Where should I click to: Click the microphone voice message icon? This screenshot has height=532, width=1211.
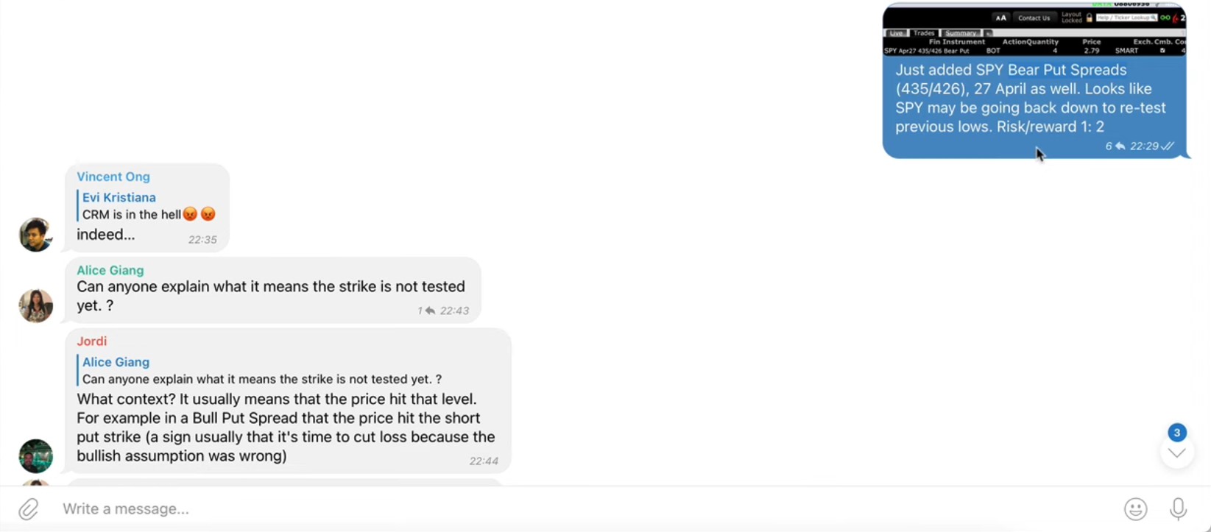click(1178, 508)
